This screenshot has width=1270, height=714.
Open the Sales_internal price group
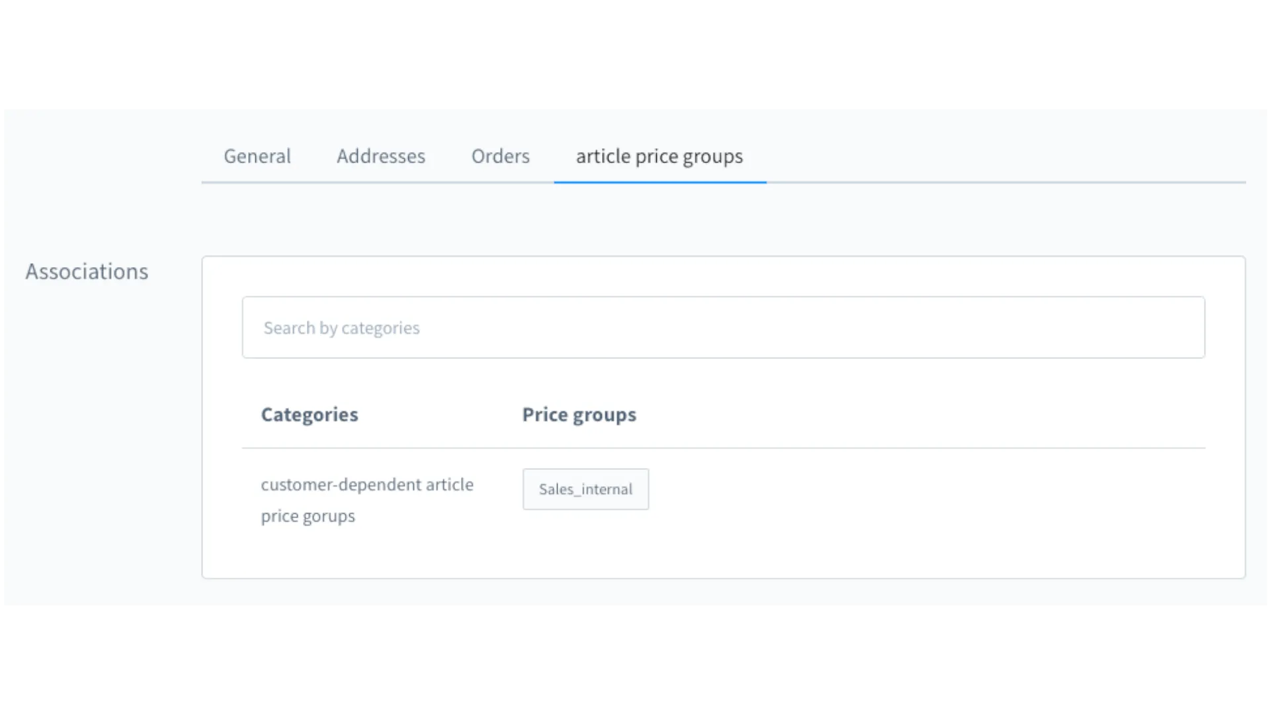[x=585, y=489]
